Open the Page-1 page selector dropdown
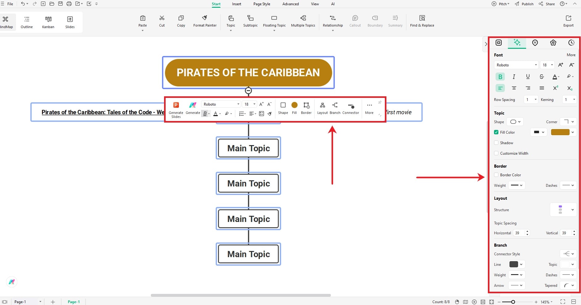This screenshot has height=305, width=581. pos(40,302)
